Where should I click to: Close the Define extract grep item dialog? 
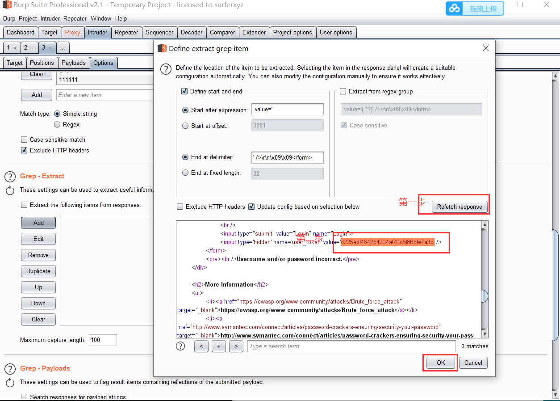[x=486, y=48]
